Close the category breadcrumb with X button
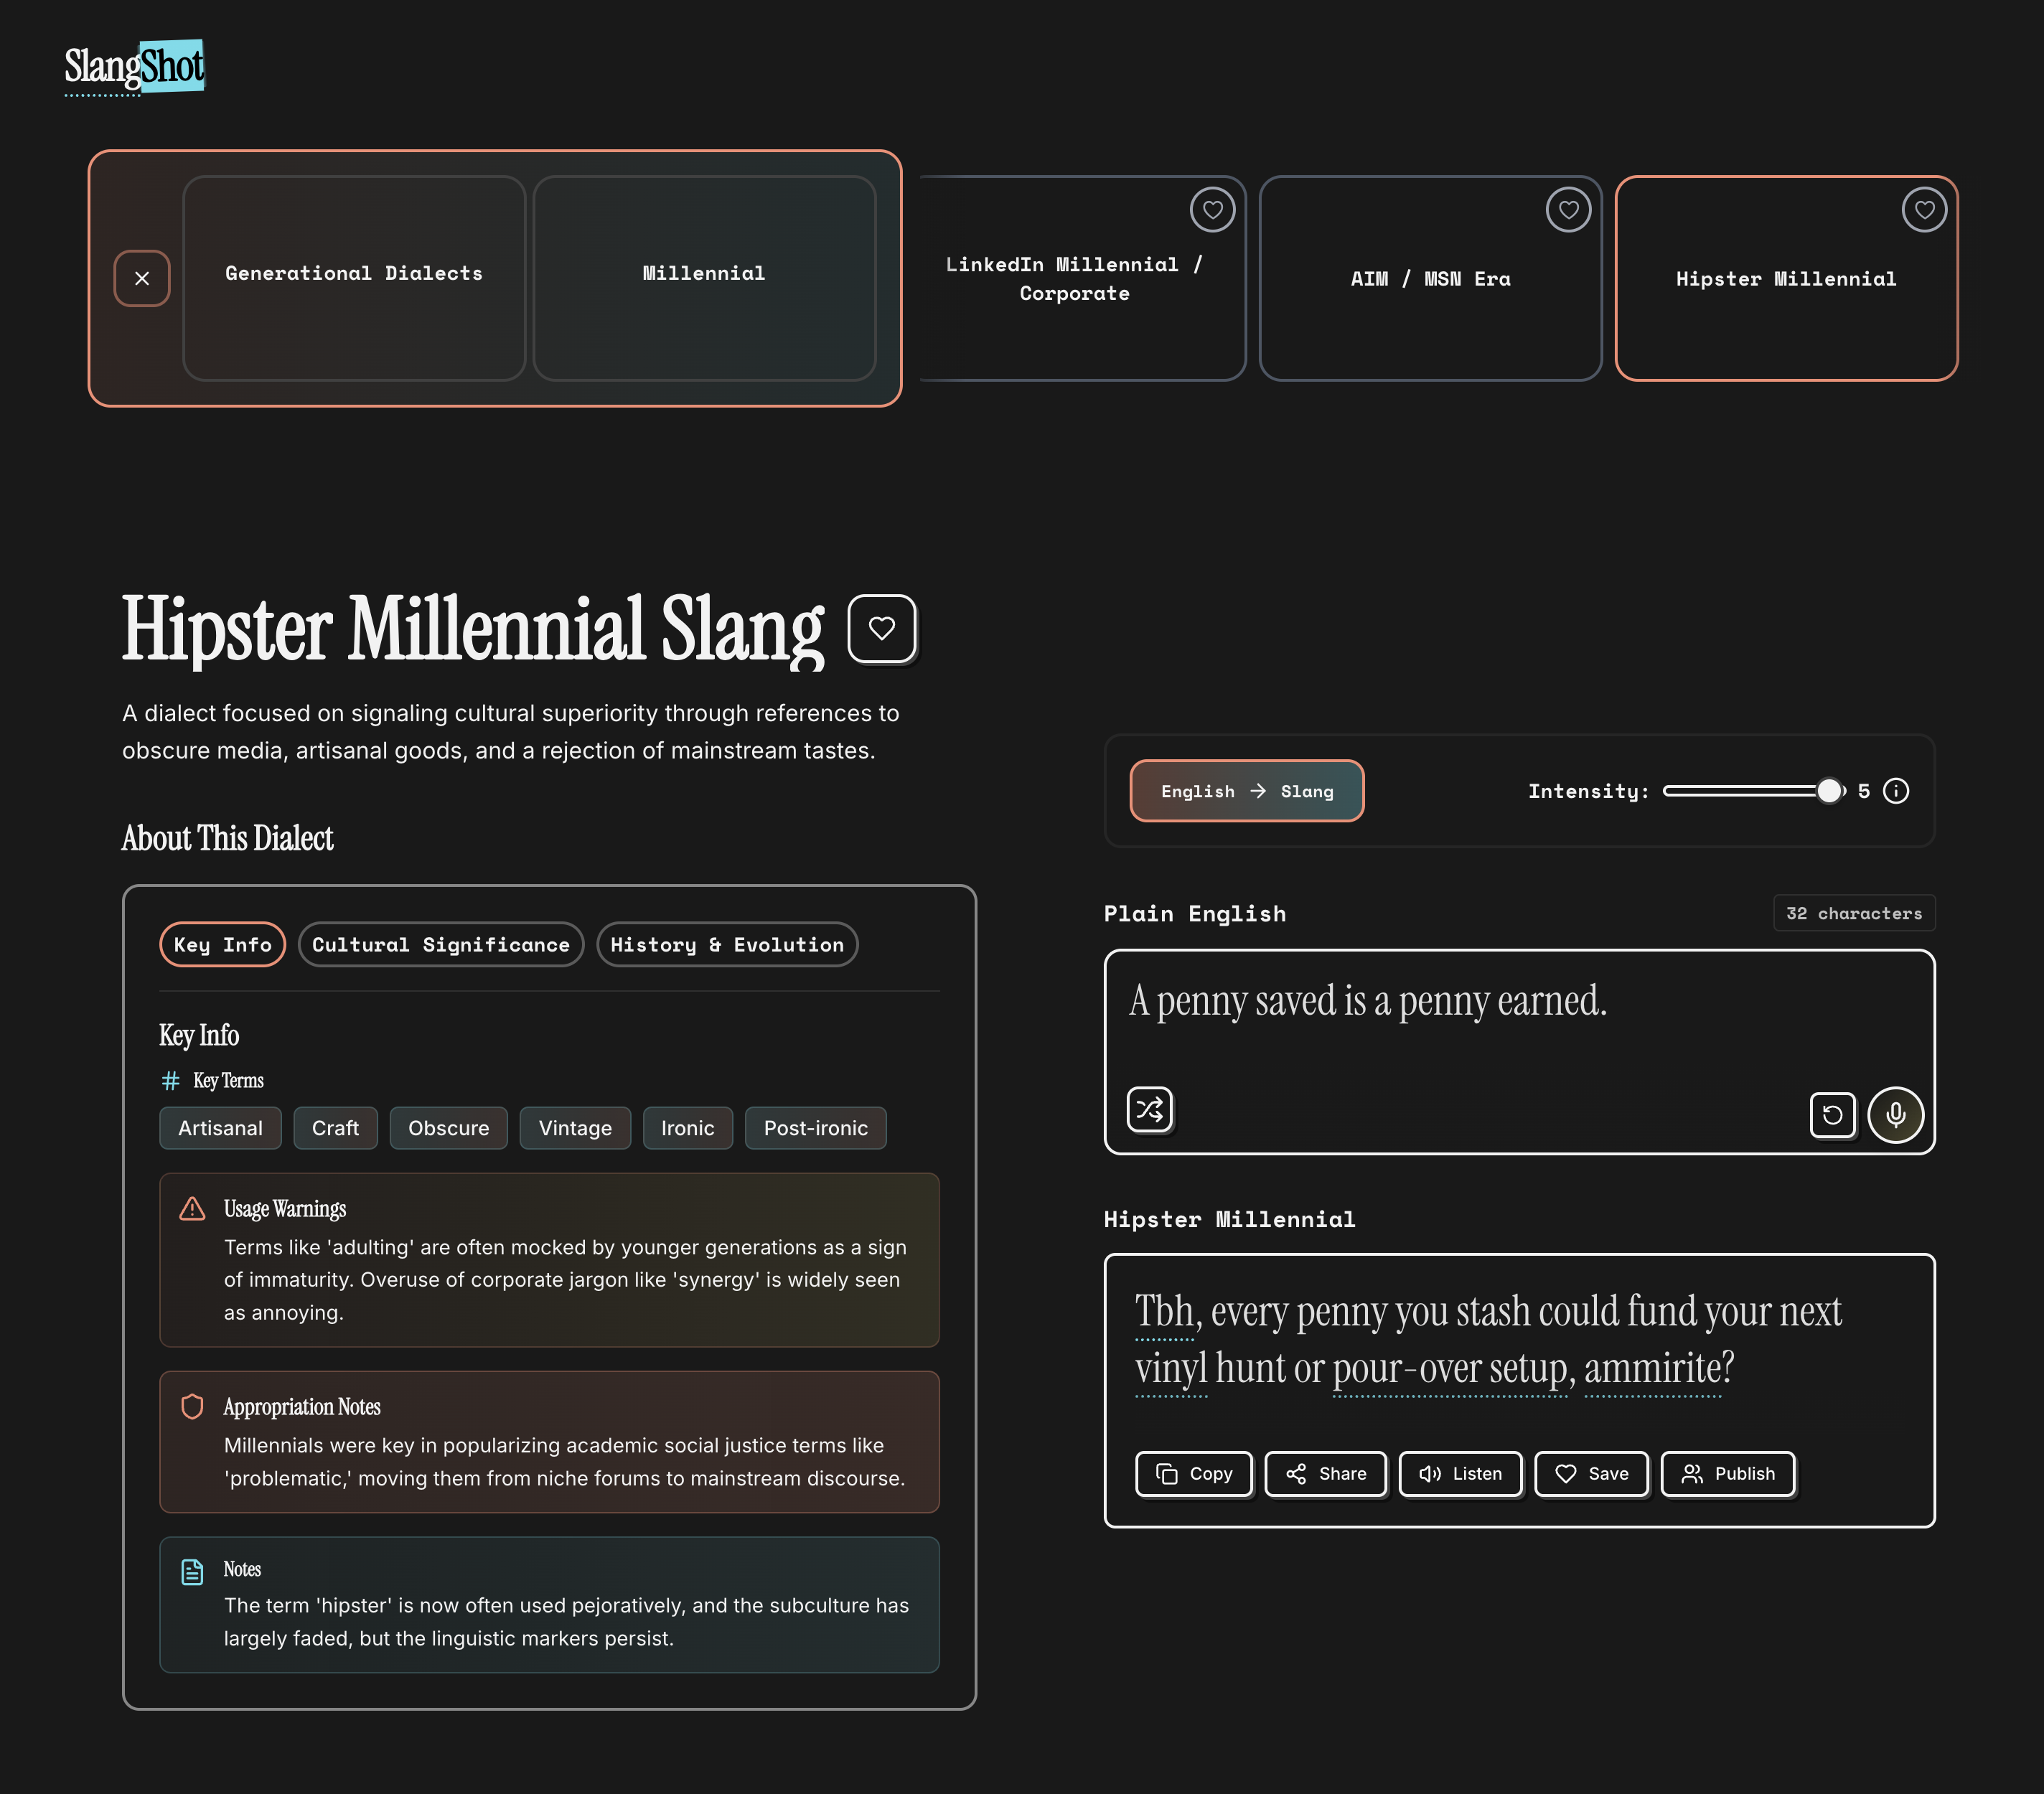Image resolution: width=2044 pixels, height=1794 pixels. click(x=142, y=278)
